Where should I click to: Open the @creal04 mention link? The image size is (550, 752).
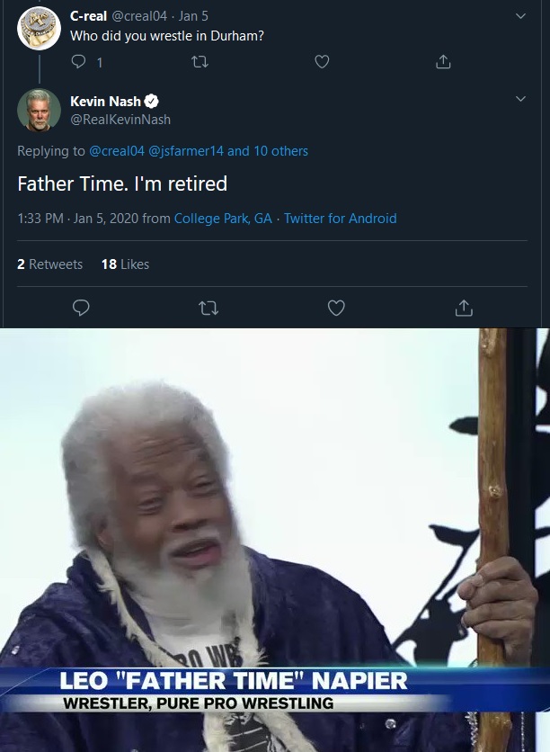[x=117, y=151]
